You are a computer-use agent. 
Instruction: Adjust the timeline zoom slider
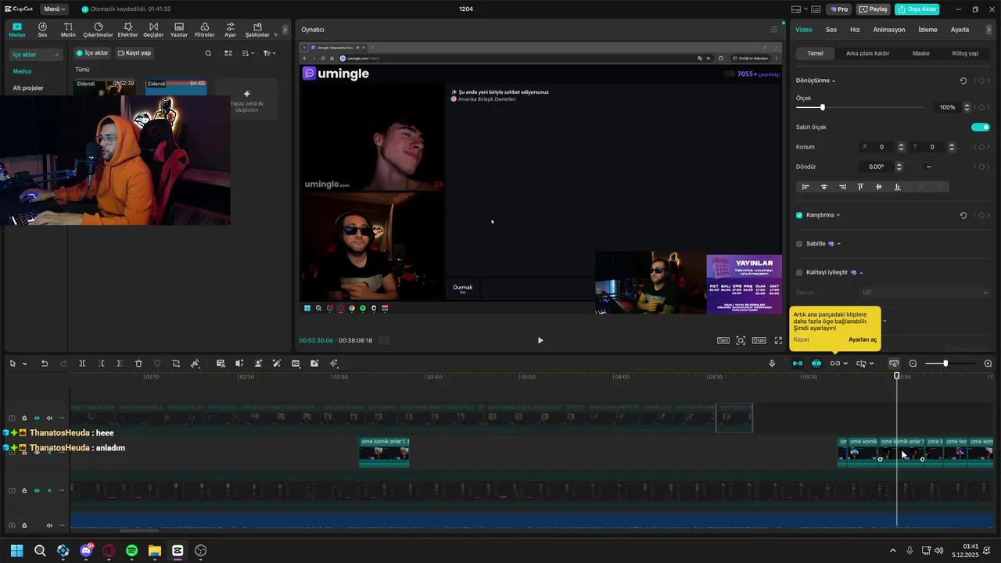click(x=950, y=364)
